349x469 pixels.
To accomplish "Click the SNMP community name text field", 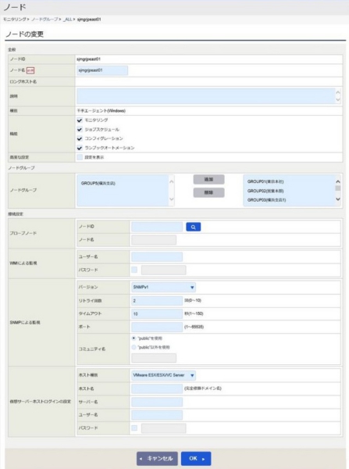I will (x=154, y=358).
